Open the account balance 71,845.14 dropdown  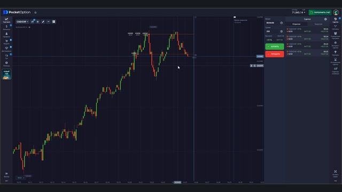tap(298, 12)
